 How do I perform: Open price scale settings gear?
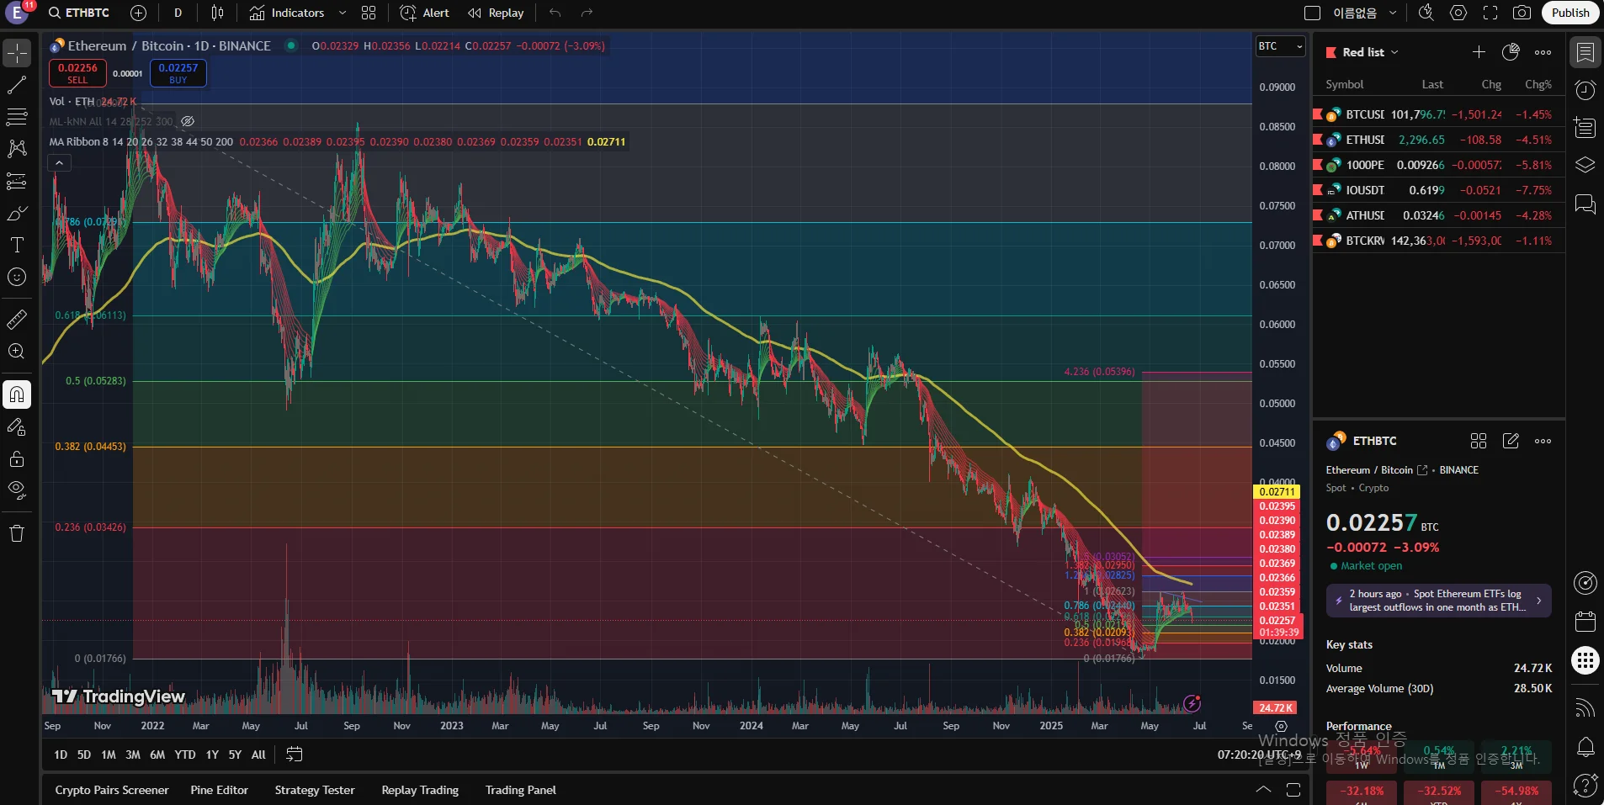[x=1281, y=726]
